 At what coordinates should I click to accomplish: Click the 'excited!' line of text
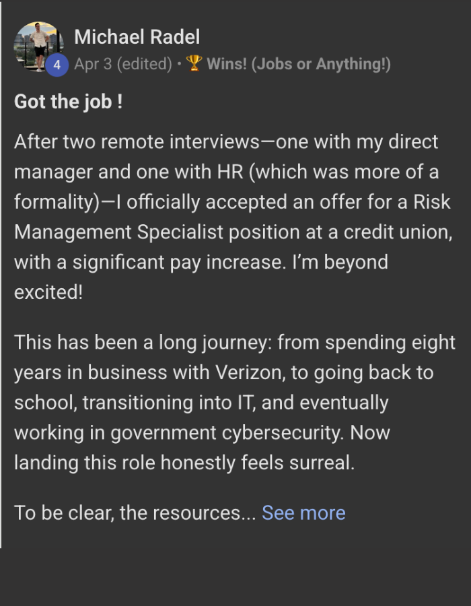coord(48,292)
